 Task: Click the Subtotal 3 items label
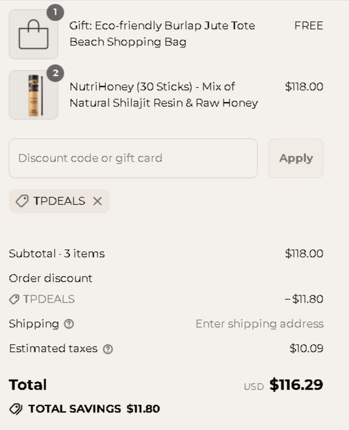click(57, 253)
